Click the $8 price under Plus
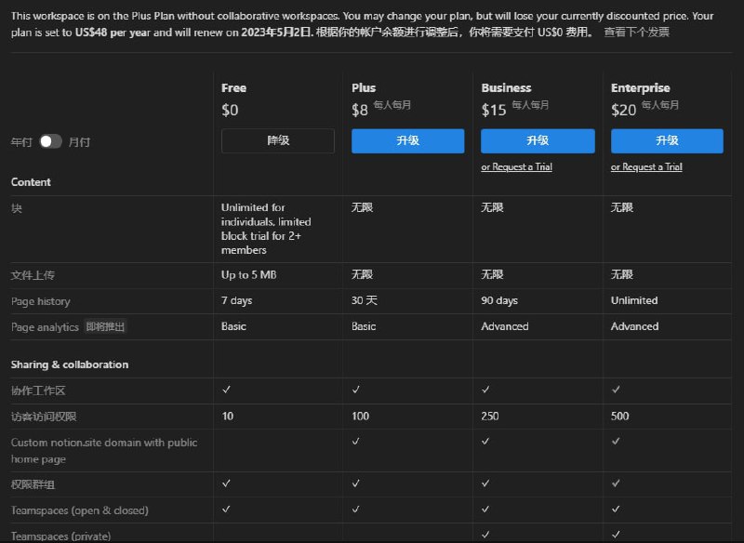 (360, 110)
